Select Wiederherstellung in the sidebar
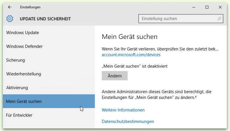Viewport: 230px width, 131px height. (49, 74)
